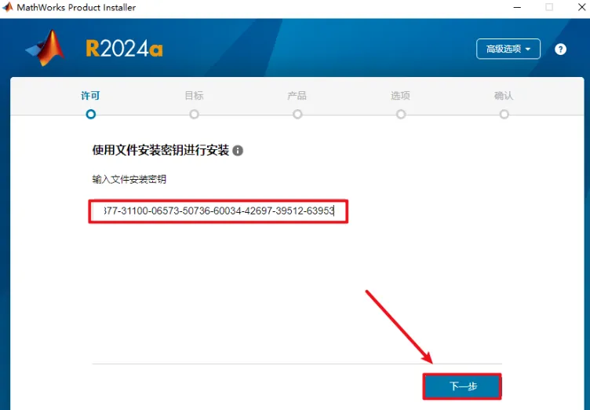Select the 目标 step tab
Image resolution: width=590 pixels, height=410 pixels.
(194, 96)
